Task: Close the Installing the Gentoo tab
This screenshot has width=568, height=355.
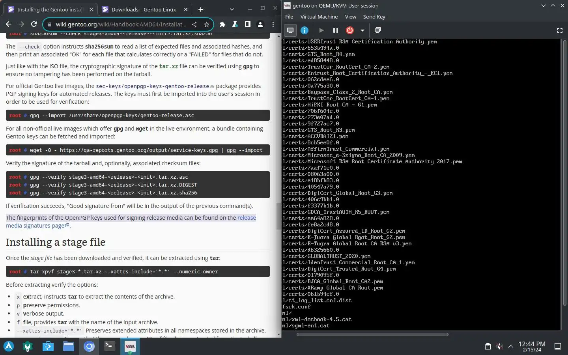Action: click(x=92, y=9)
